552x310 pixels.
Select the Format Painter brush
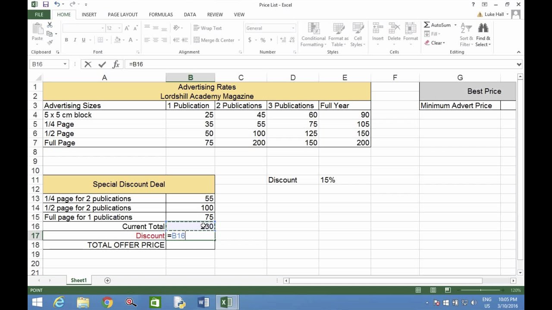pyautogui.click(x=50, y=42)
